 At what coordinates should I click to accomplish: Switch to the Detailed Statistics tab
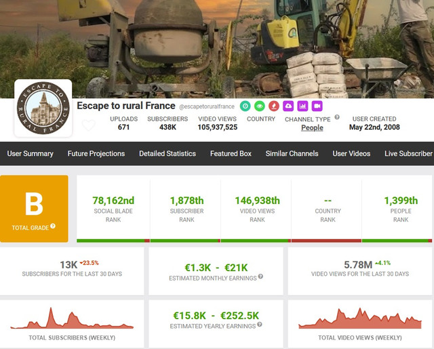(x=167, y=153)
